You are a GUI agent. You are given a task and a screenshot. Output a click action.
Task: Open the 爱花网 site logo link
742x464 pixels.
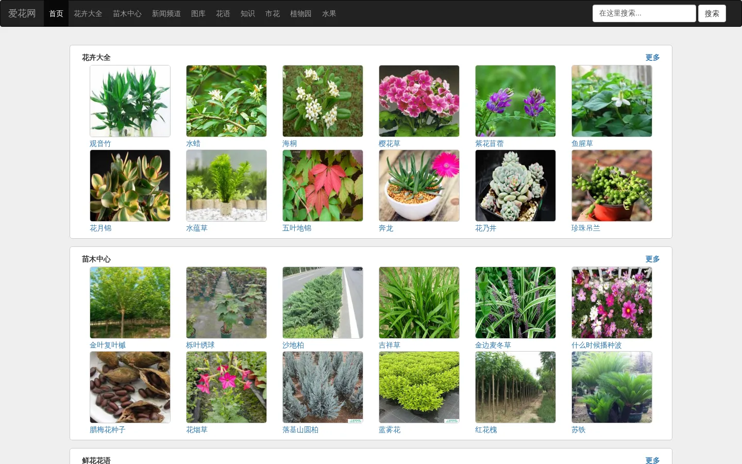[x=22, y=13]
